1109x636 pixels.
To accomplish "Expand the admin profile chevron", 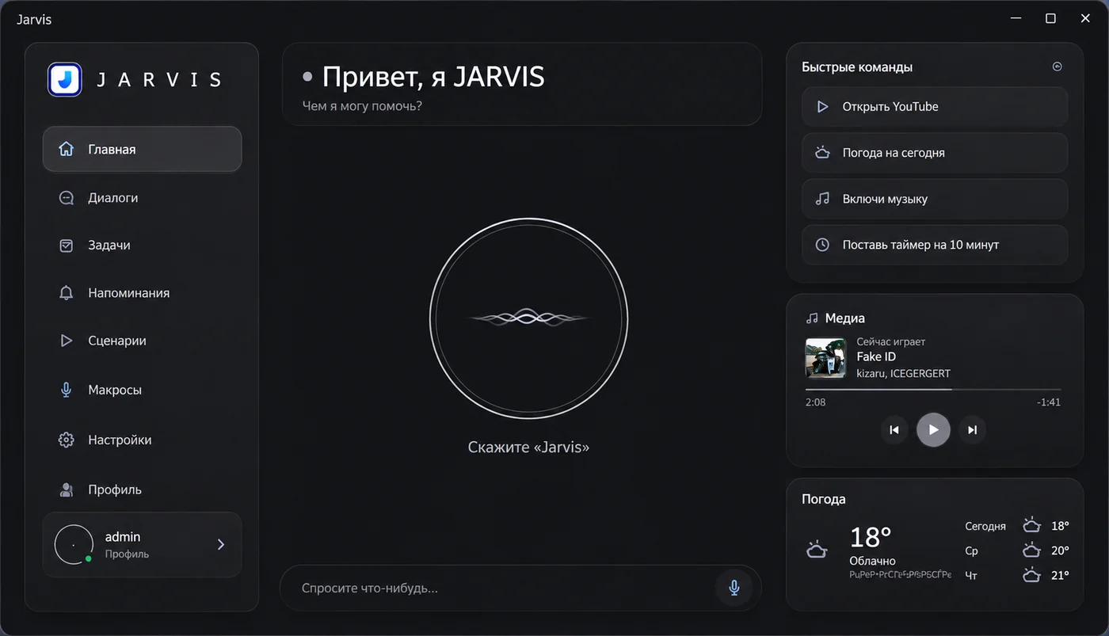I will [221, 544].
